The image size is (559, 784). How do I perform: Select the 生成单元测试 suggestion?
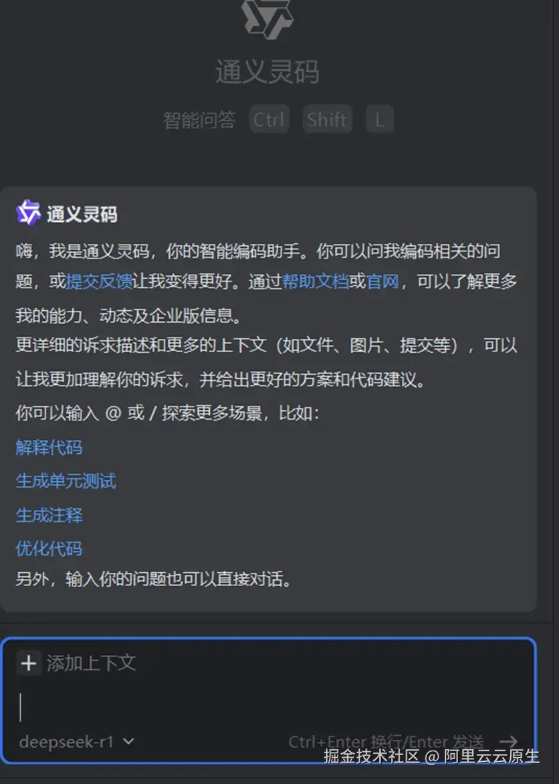click(66, 481)
